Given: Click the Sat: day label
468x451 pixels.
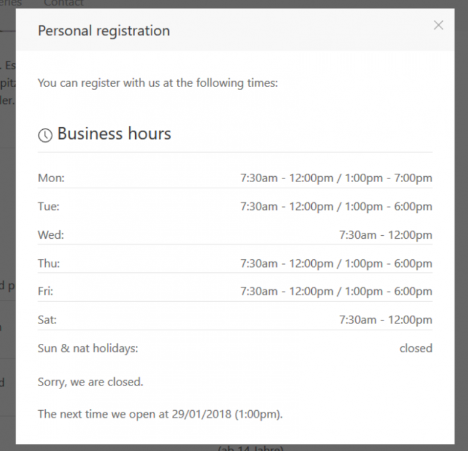Looking at the screenshot, I should click(x=47, y=320).
